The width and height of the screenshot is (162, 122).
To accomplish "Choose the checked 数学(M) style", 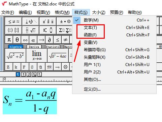I will (115, 20).
